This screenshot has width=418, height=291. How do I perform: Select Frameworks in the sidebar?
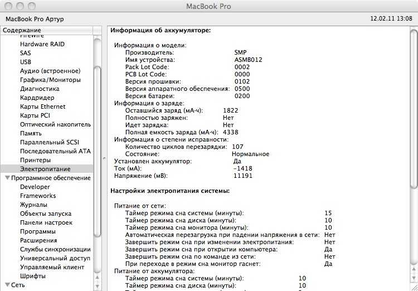point(38,196)
